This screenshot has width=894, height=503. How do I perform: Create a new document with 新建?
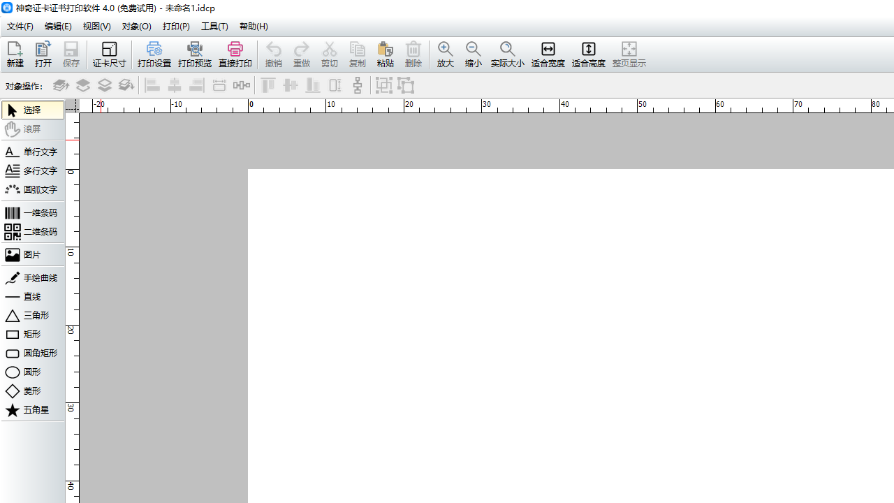click(x=15, y=54)
